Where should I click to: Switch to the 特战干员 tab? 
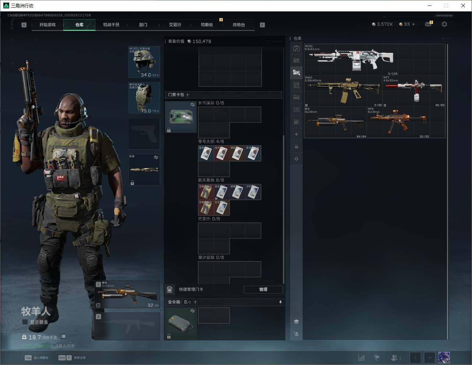(111, 25)
